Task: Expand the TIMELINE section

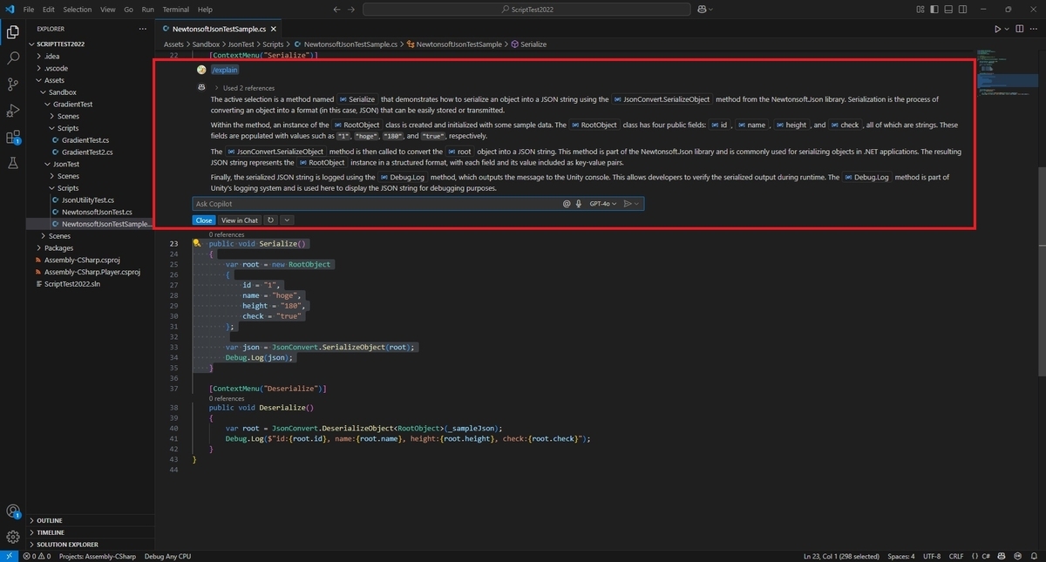Action: [x=91, y=532]
